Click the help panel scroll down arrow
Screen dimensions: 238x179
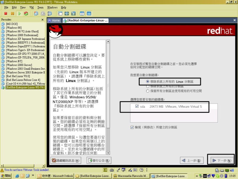[108, 153]
